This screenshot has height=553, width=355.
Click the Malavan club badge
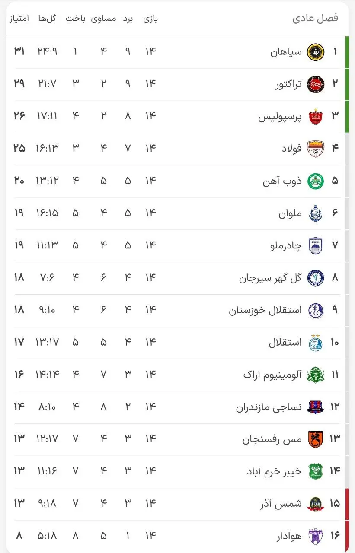tap(315, 213)
